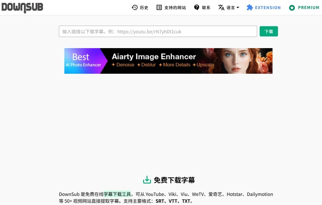Image resolution: width=322 pixels, height=205 pixels.
Task: Click the highlighted 字幕下载工具 text
Action: coord(117,194)
